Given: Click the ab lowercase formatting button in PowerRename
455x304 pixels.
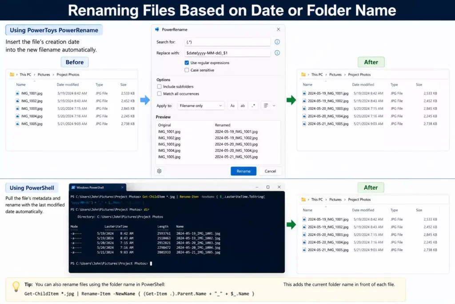Looking at the screenshot, I should pyautogui.click(x=243, y=106).
